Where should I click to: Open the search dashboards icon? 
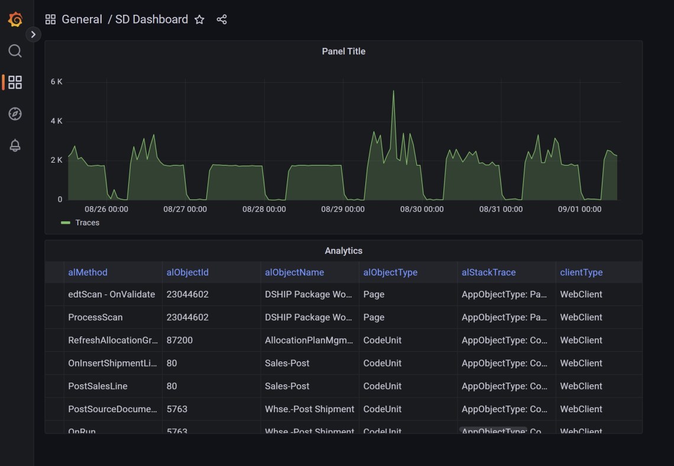(15, 51)
